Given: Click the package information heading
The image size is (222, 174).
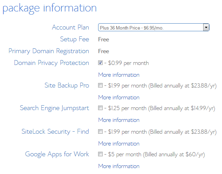Looking at the screenshot, I should coord(49,8).
